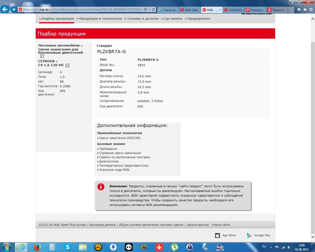The width and height of the screenshot is (315, 252).
Task: Open uTorrent from the taskbar
Action: 174,247
